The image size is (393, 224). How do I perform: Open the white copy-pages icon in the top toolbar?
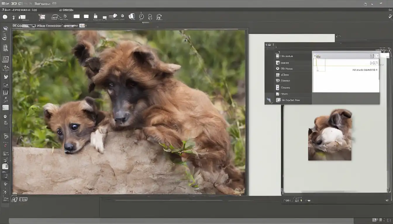(132, 16)
